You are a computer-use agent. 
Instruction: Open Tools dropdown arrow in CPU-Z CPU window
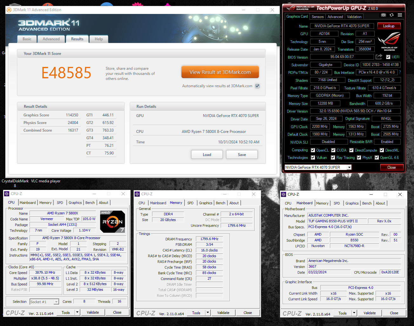coord(77,312)
